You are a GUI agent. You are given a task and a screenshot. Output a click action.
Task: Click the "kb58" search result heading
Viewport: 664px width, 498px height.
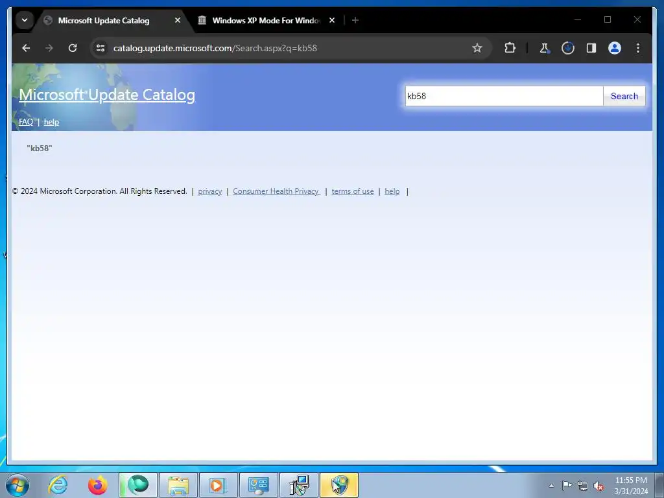(x=40, y=148)
